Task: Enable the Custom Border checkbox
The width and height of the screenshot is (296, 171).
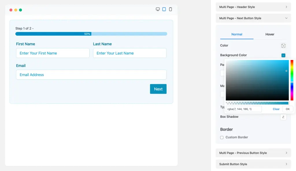Action: 222,137
